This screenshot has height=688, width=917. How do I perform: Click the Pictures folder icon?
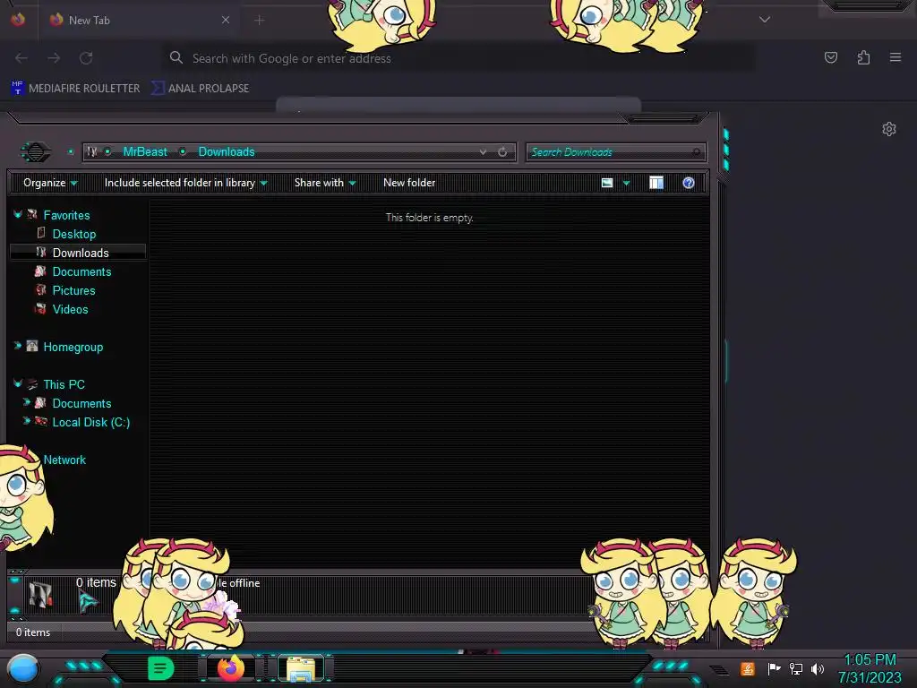pos(40,289)
